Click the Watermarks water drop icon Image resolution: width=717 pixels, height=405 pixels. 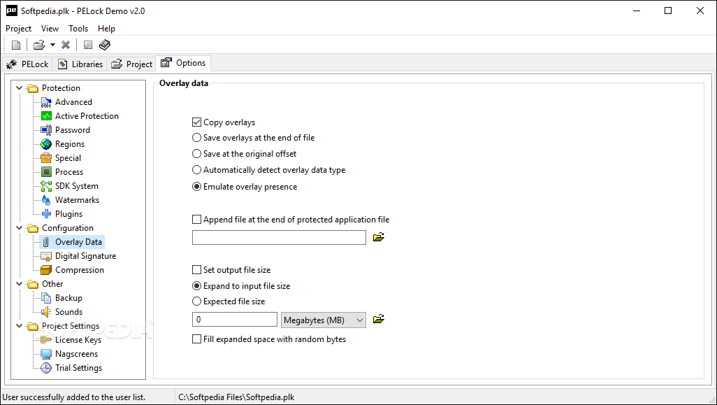click(x=46, y=200)
